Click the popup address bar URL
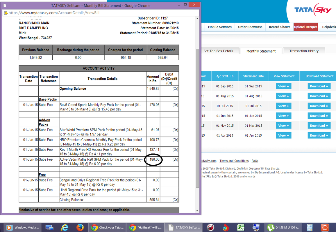 point(54,13)
